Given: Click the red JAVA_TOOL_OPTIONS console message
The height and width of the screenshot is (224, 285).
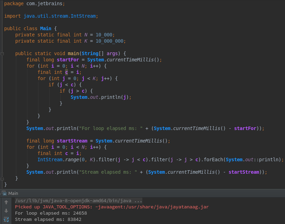Looking at the screenshot, I should tap(112, 207).
